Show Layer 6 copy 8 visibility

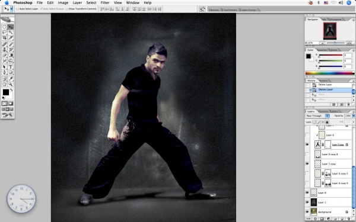pyautogui.click(x=307, y=154)
